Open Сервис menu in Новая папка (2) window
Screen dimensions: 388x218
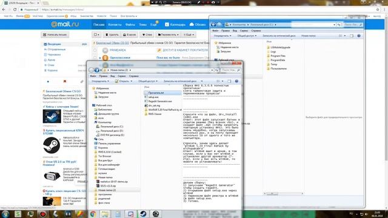(121, 76)
